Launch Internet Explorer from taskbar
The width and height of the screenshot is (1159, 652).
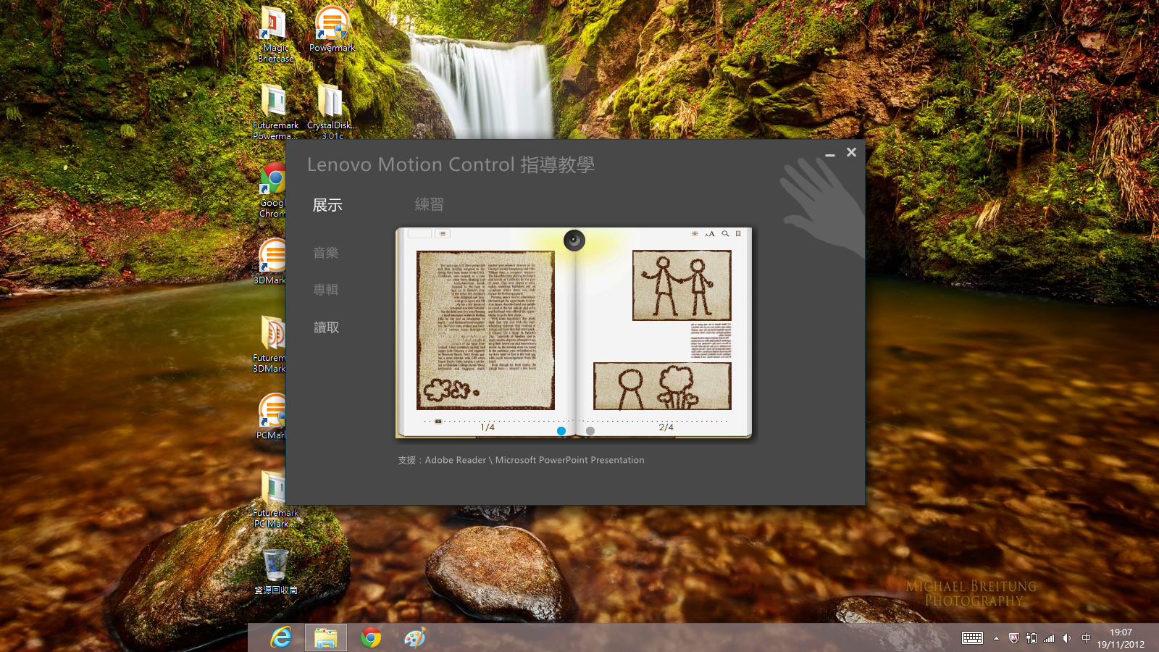(x=281, y=638)
